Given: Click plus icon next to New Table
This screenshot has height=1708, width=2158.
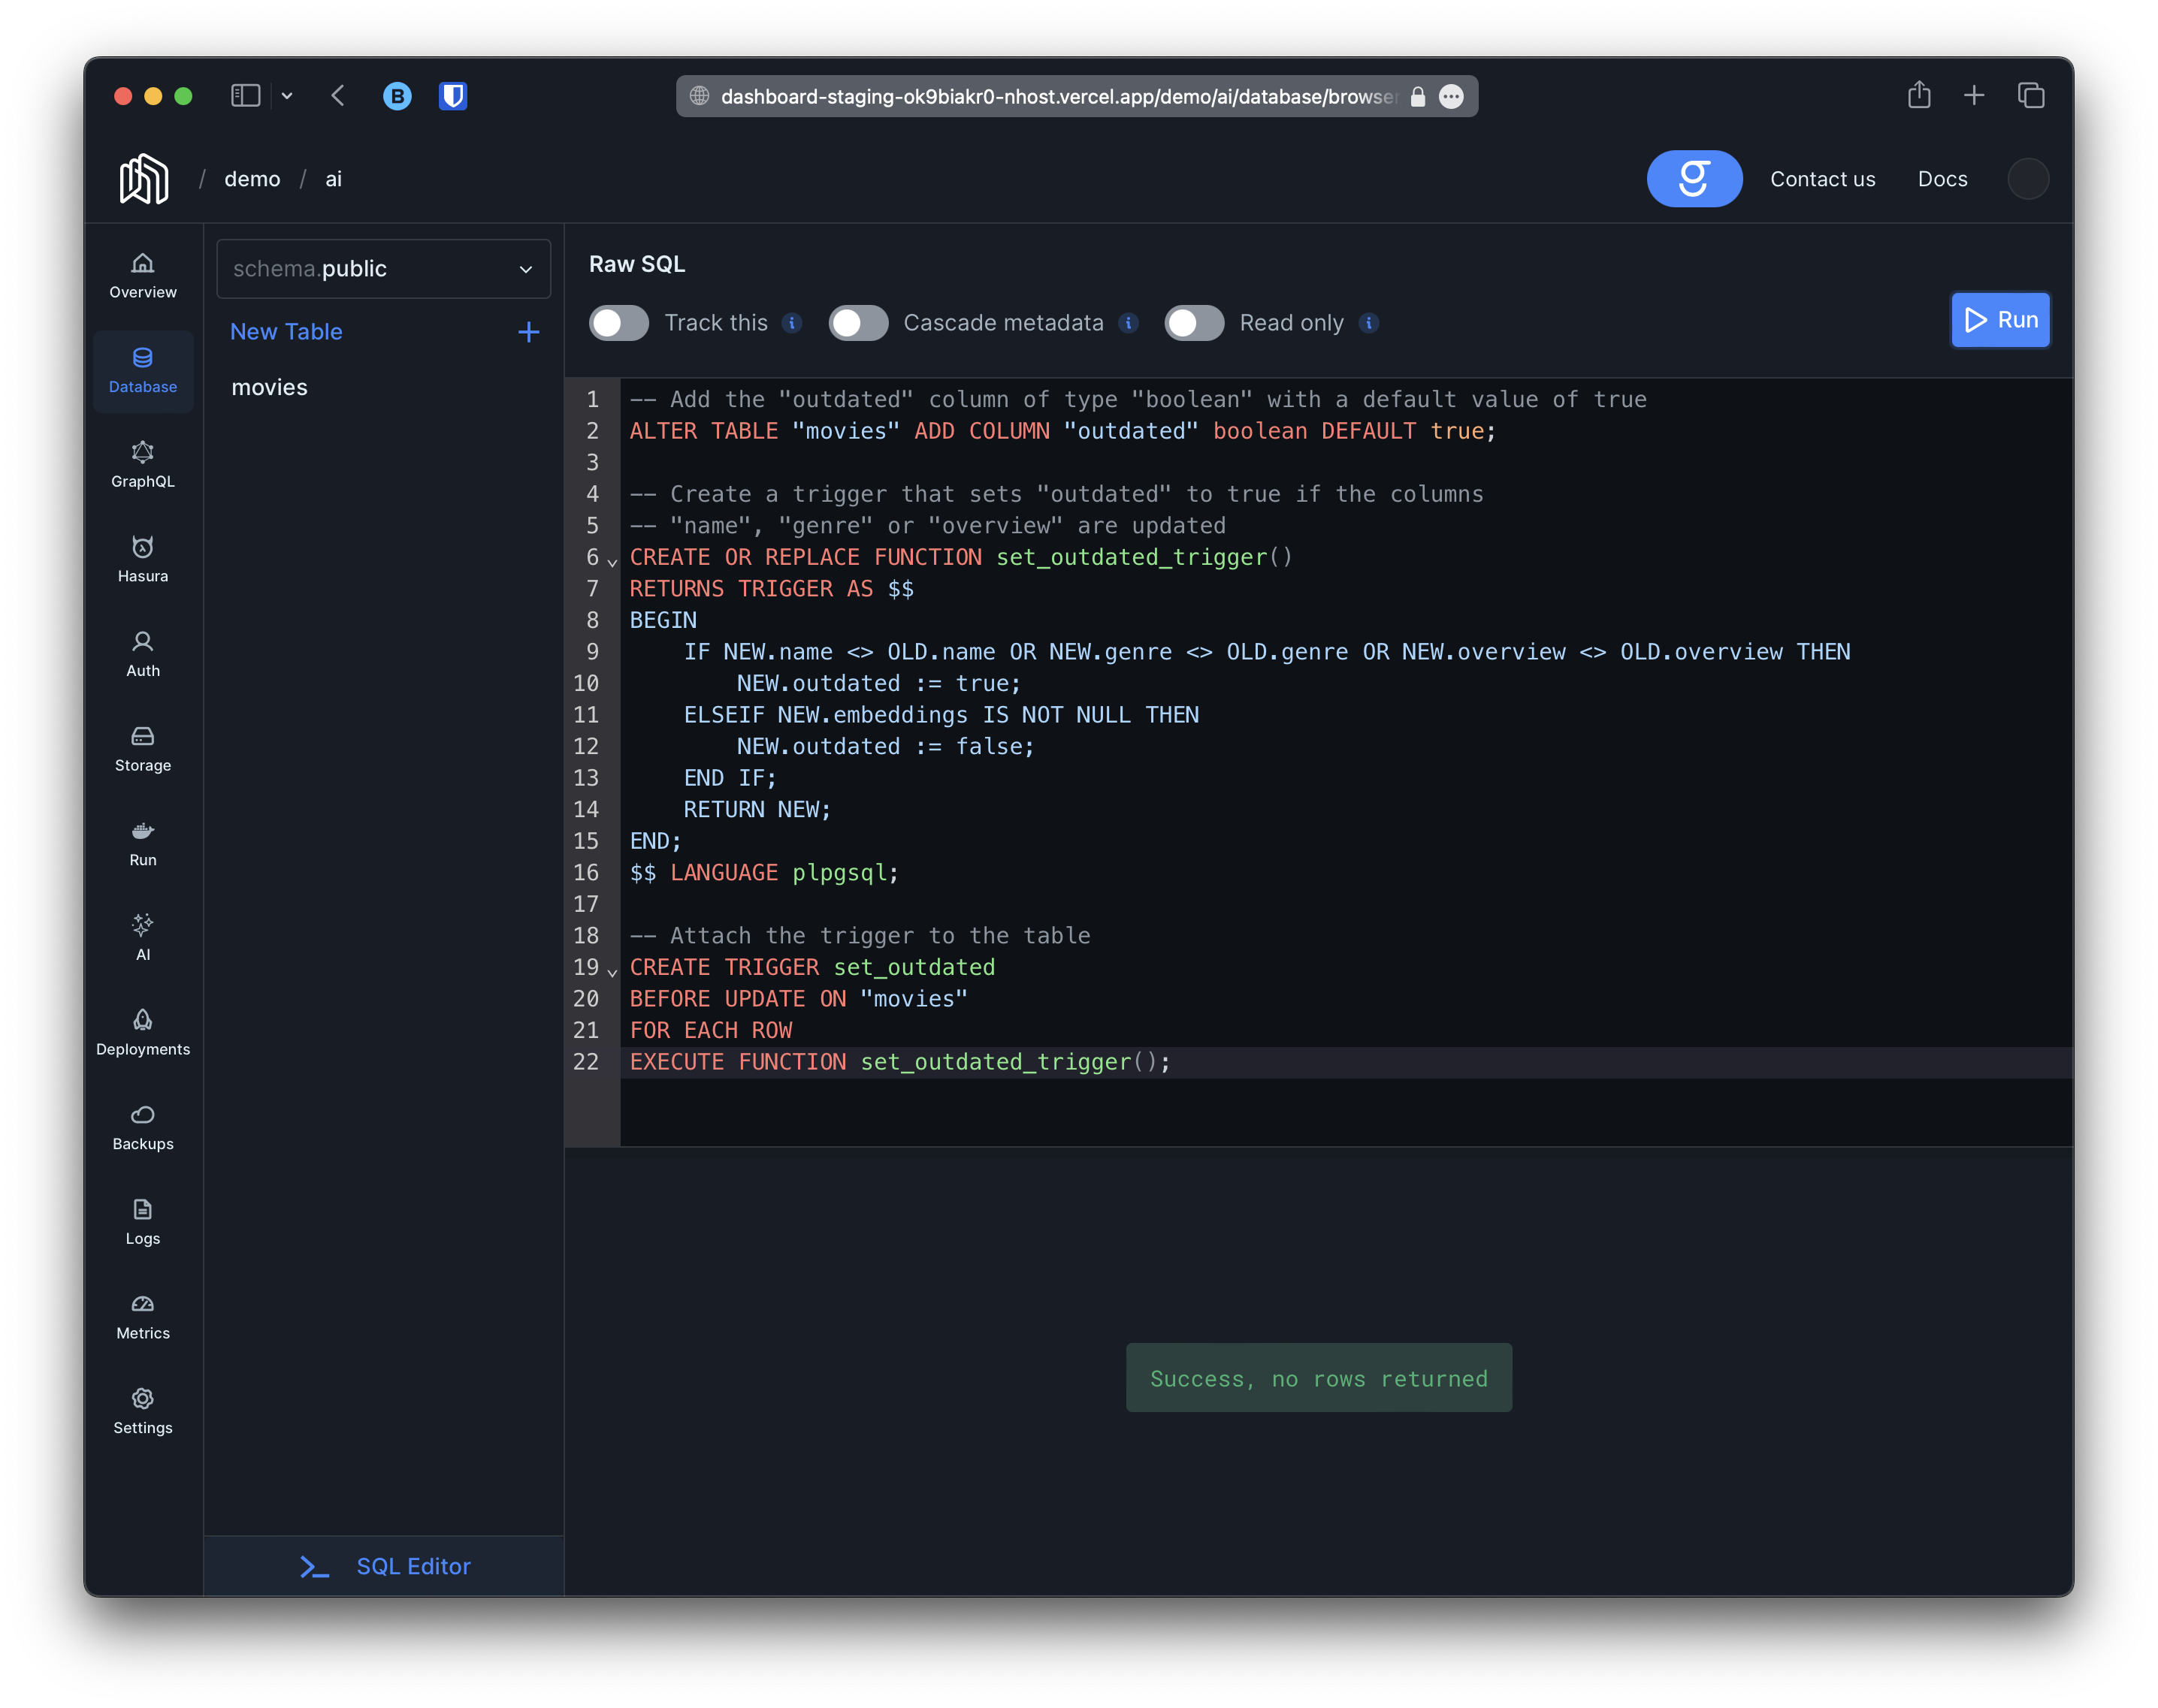Looking at the screenshot, I should (x=528, y=332).
